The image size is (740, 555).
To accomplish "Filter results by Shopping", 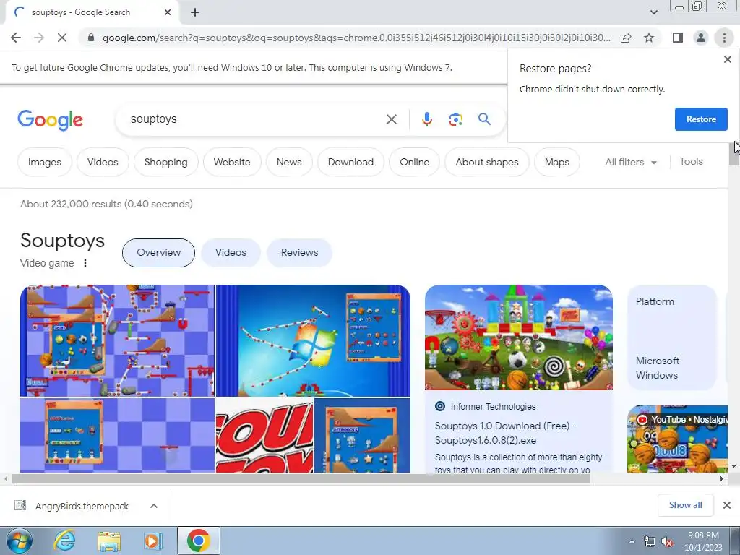I will (x=165, y=162).
